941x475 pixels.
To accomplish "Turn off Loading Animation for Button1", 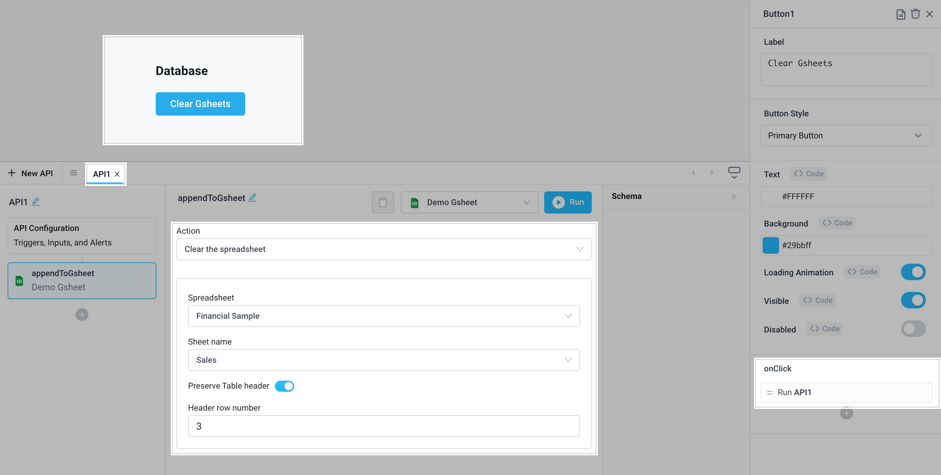I will [913, 272].
